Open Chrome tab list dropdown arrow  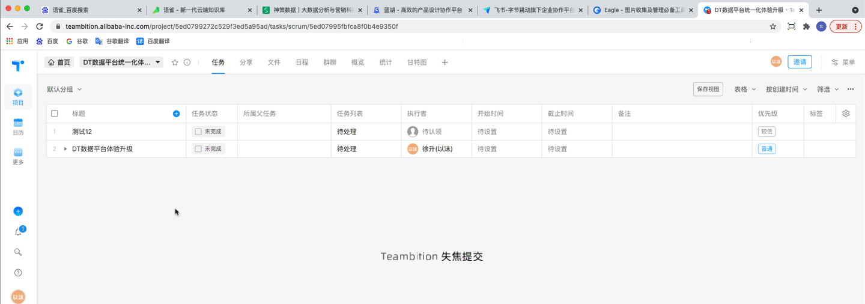[855, 10]
